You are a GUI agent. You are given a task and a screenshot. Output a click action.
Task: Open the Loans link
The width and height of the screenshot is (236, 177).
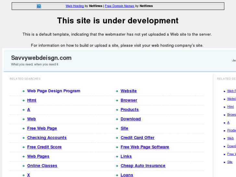pyautogui.click(x=127, y=175)
